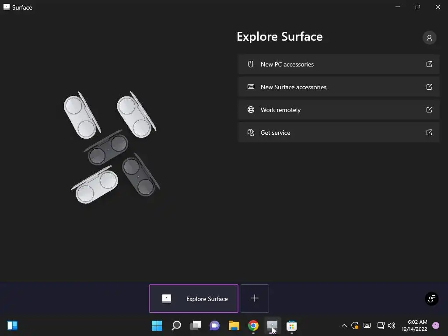Open Microsoft Store from the taskbar

coord(291,325)
